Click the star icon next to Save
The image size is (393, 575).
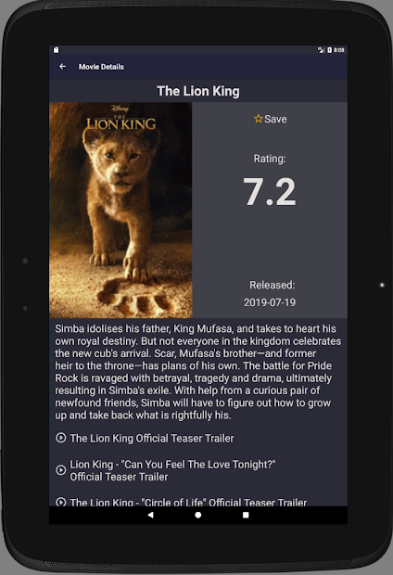[259, 119]
